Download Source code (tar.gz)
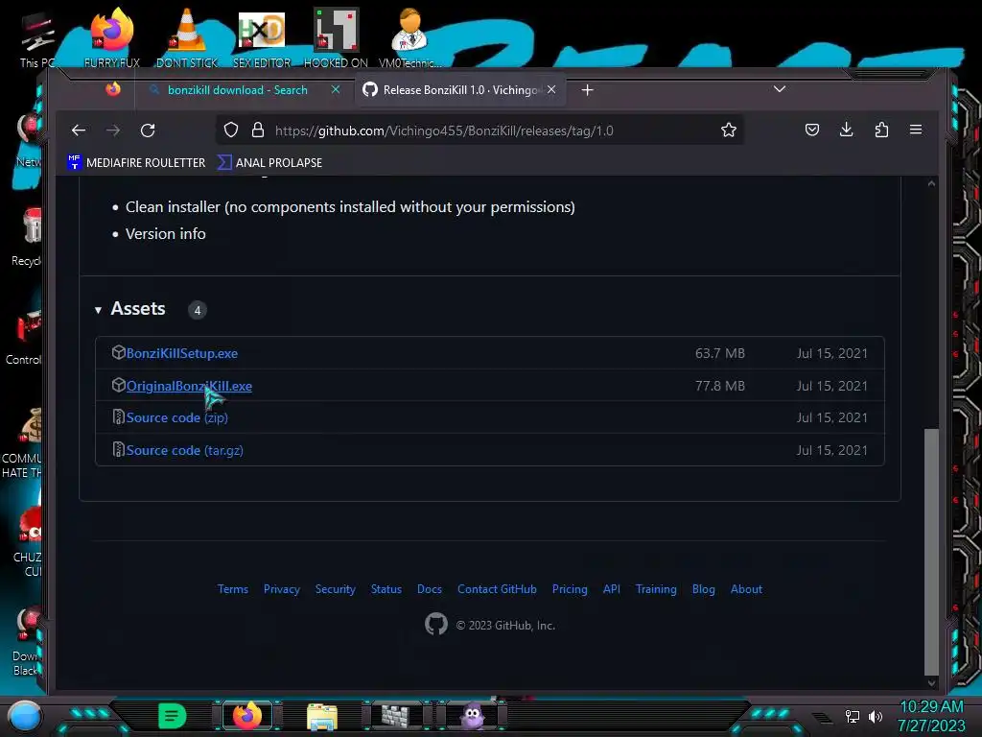 tap(184, 450)
